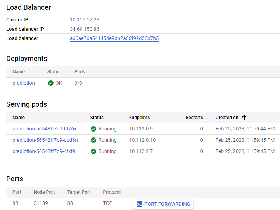Click the Running status text for pod qcd6n

[x=107, y=140]
